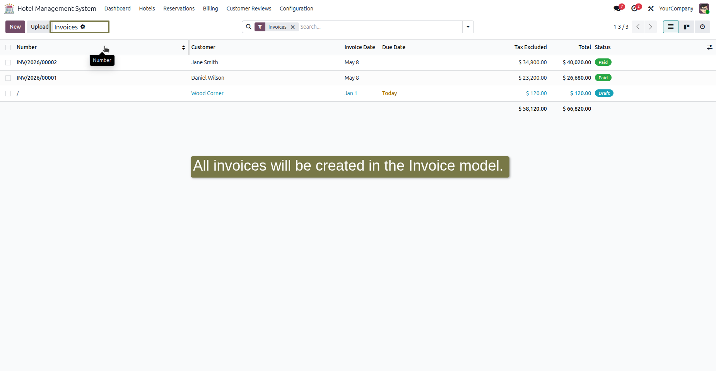Open the developer tools wrench icon

click(x=651, y=9)
